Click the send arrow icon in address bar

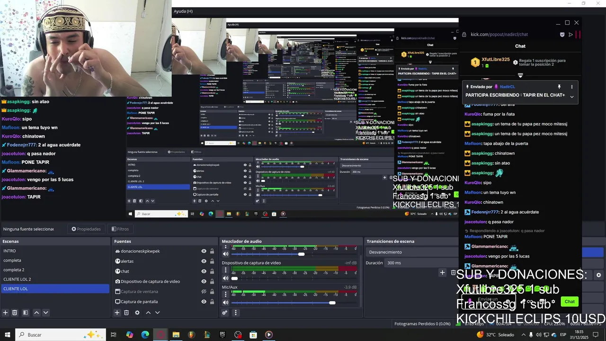(570, 35)
